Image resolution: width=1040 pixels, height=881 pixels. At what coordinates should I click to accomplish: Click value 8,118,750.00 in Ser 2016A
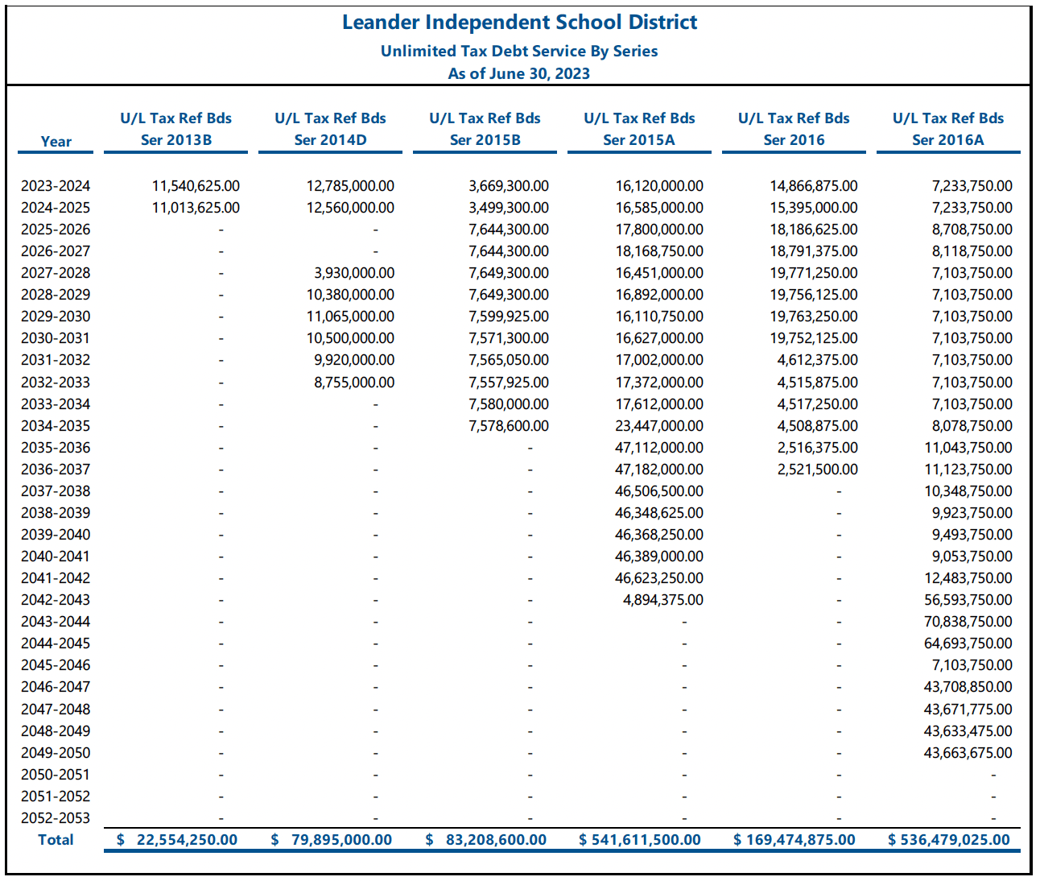pos(972,251)
